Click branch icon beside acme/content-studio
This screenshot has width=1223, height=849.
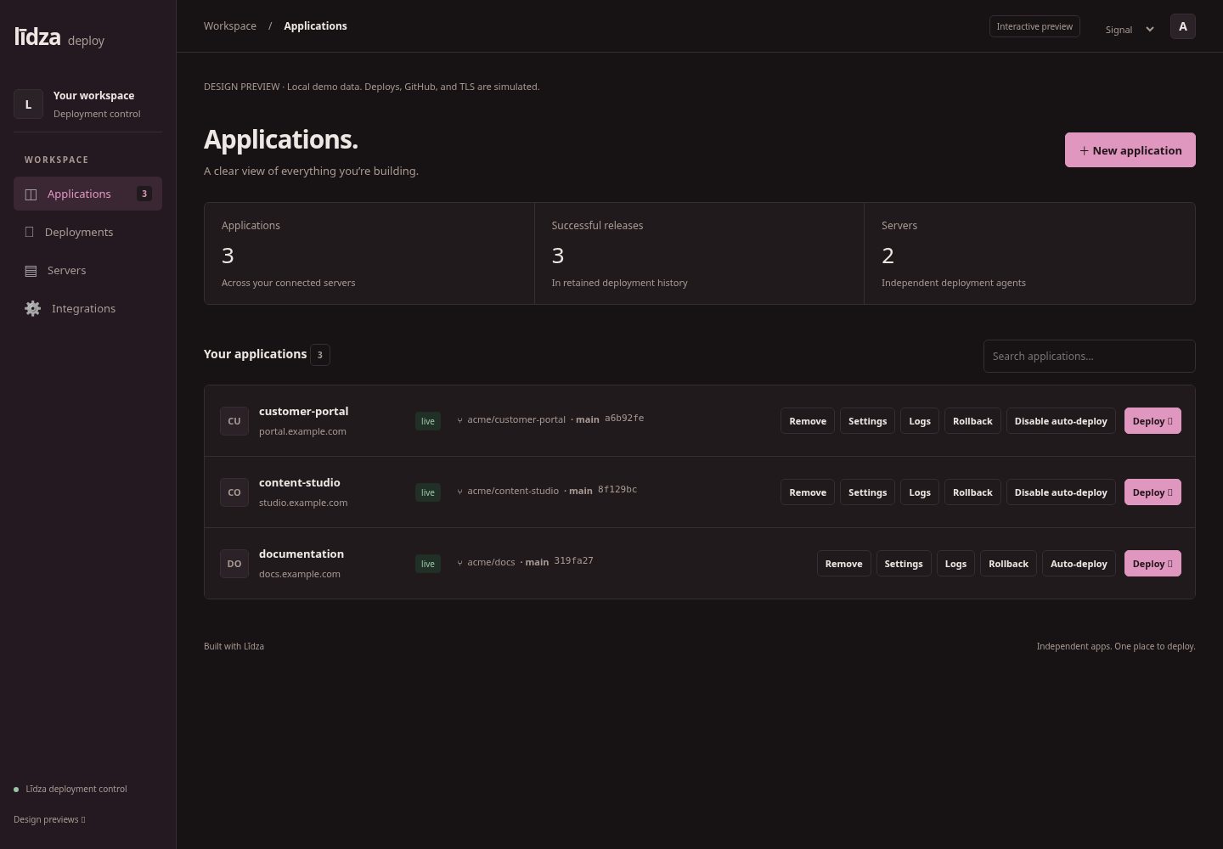[459, 491]
